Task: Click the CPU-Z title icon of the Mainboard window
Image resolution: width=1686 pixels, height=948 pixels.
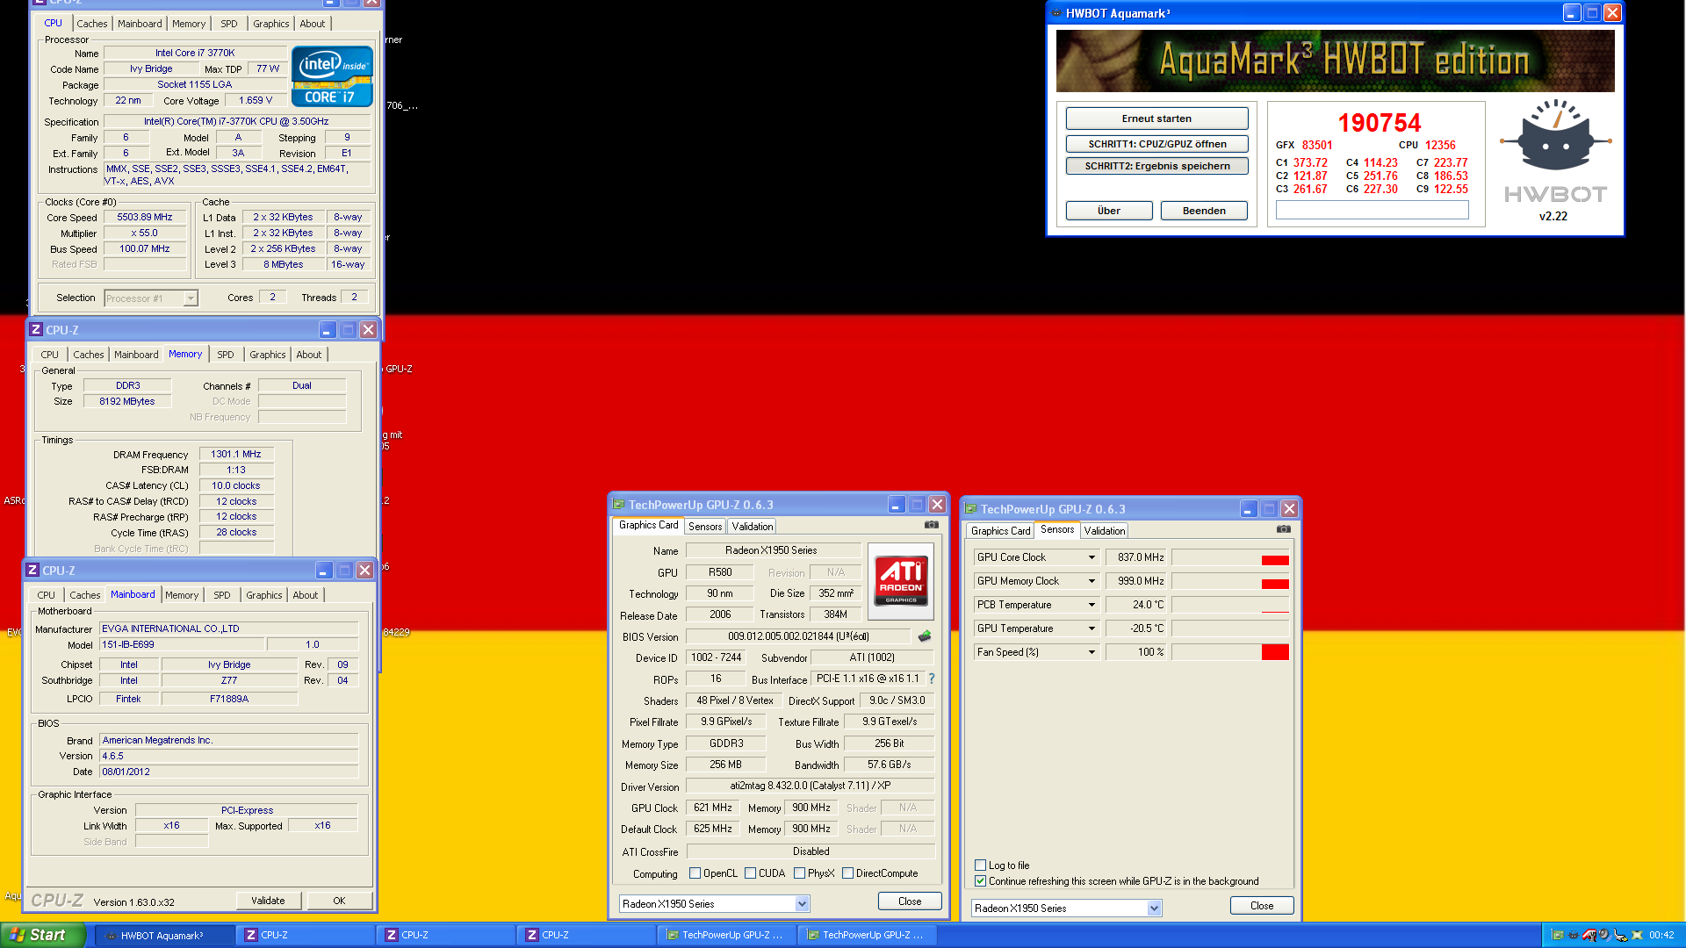Action: (32, 570)
